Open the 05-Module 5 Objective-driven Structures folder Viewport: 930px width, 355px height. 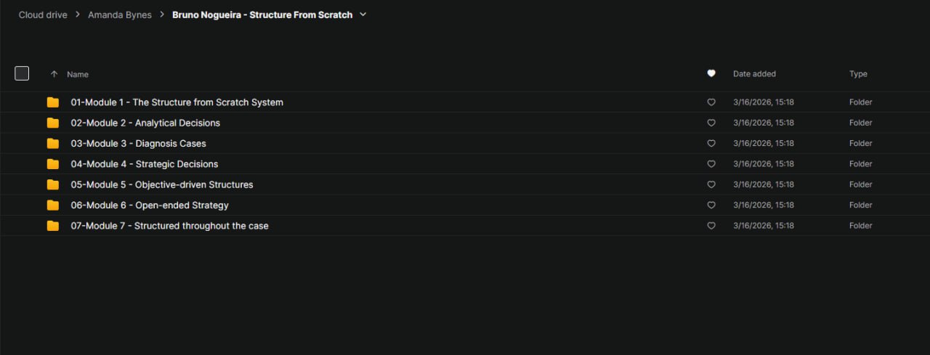point(161,184)
